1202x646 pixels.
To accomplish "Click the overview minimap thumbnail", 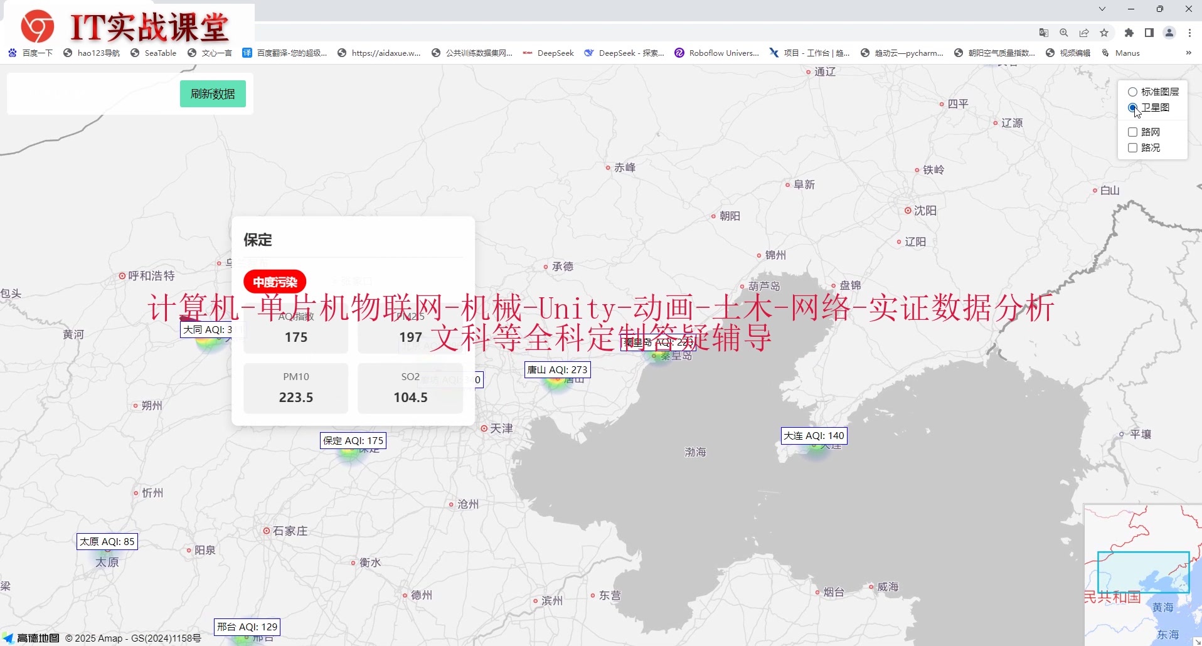I will pyautogui.click(x=1142, y=575).
